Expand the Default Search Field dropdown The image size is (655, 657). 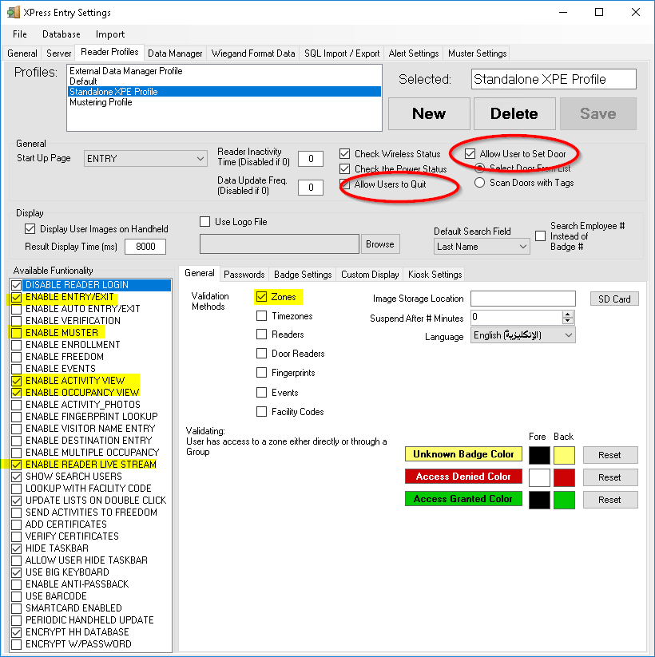[482, 247]
